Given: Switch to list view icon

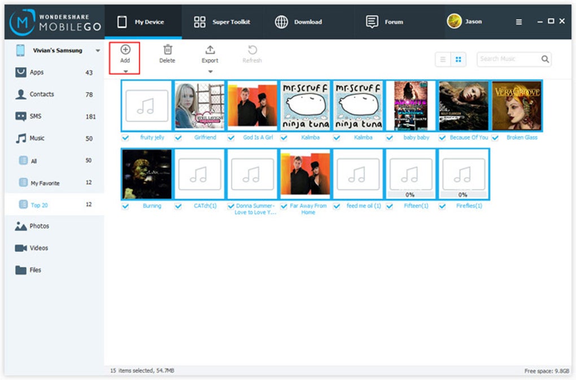Looking at the screenshot, I should pyautogui.click(x=443, y=59).
